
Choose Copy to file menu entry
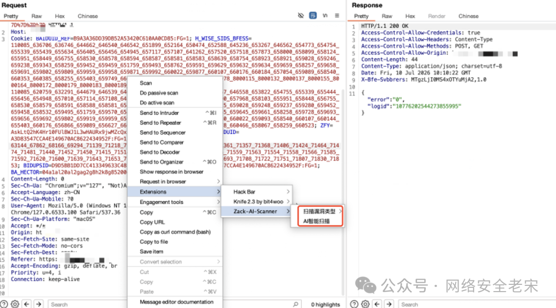[x=175, y=242]
